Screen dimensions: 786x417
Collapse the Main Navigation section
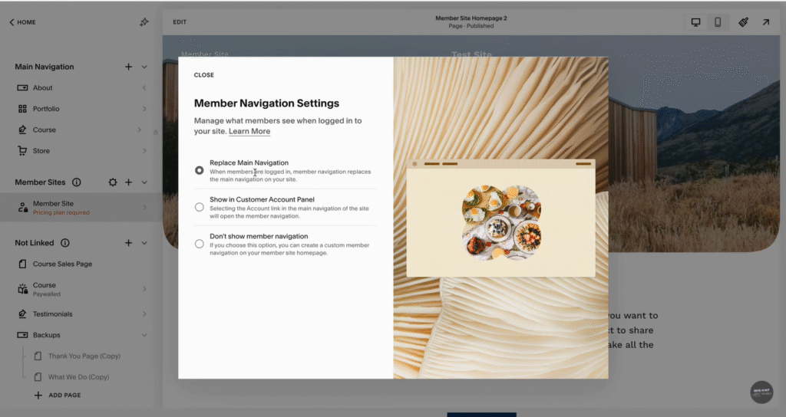coord(144,67)
